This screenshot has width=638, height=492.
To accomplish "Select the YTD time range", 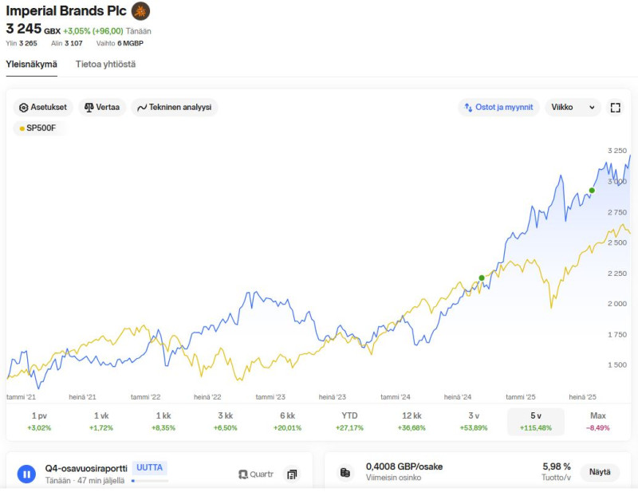I will click(349, 422).
